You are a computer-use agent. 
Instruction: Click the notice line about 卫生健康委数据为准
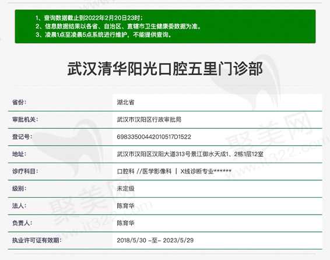point(118,26)
